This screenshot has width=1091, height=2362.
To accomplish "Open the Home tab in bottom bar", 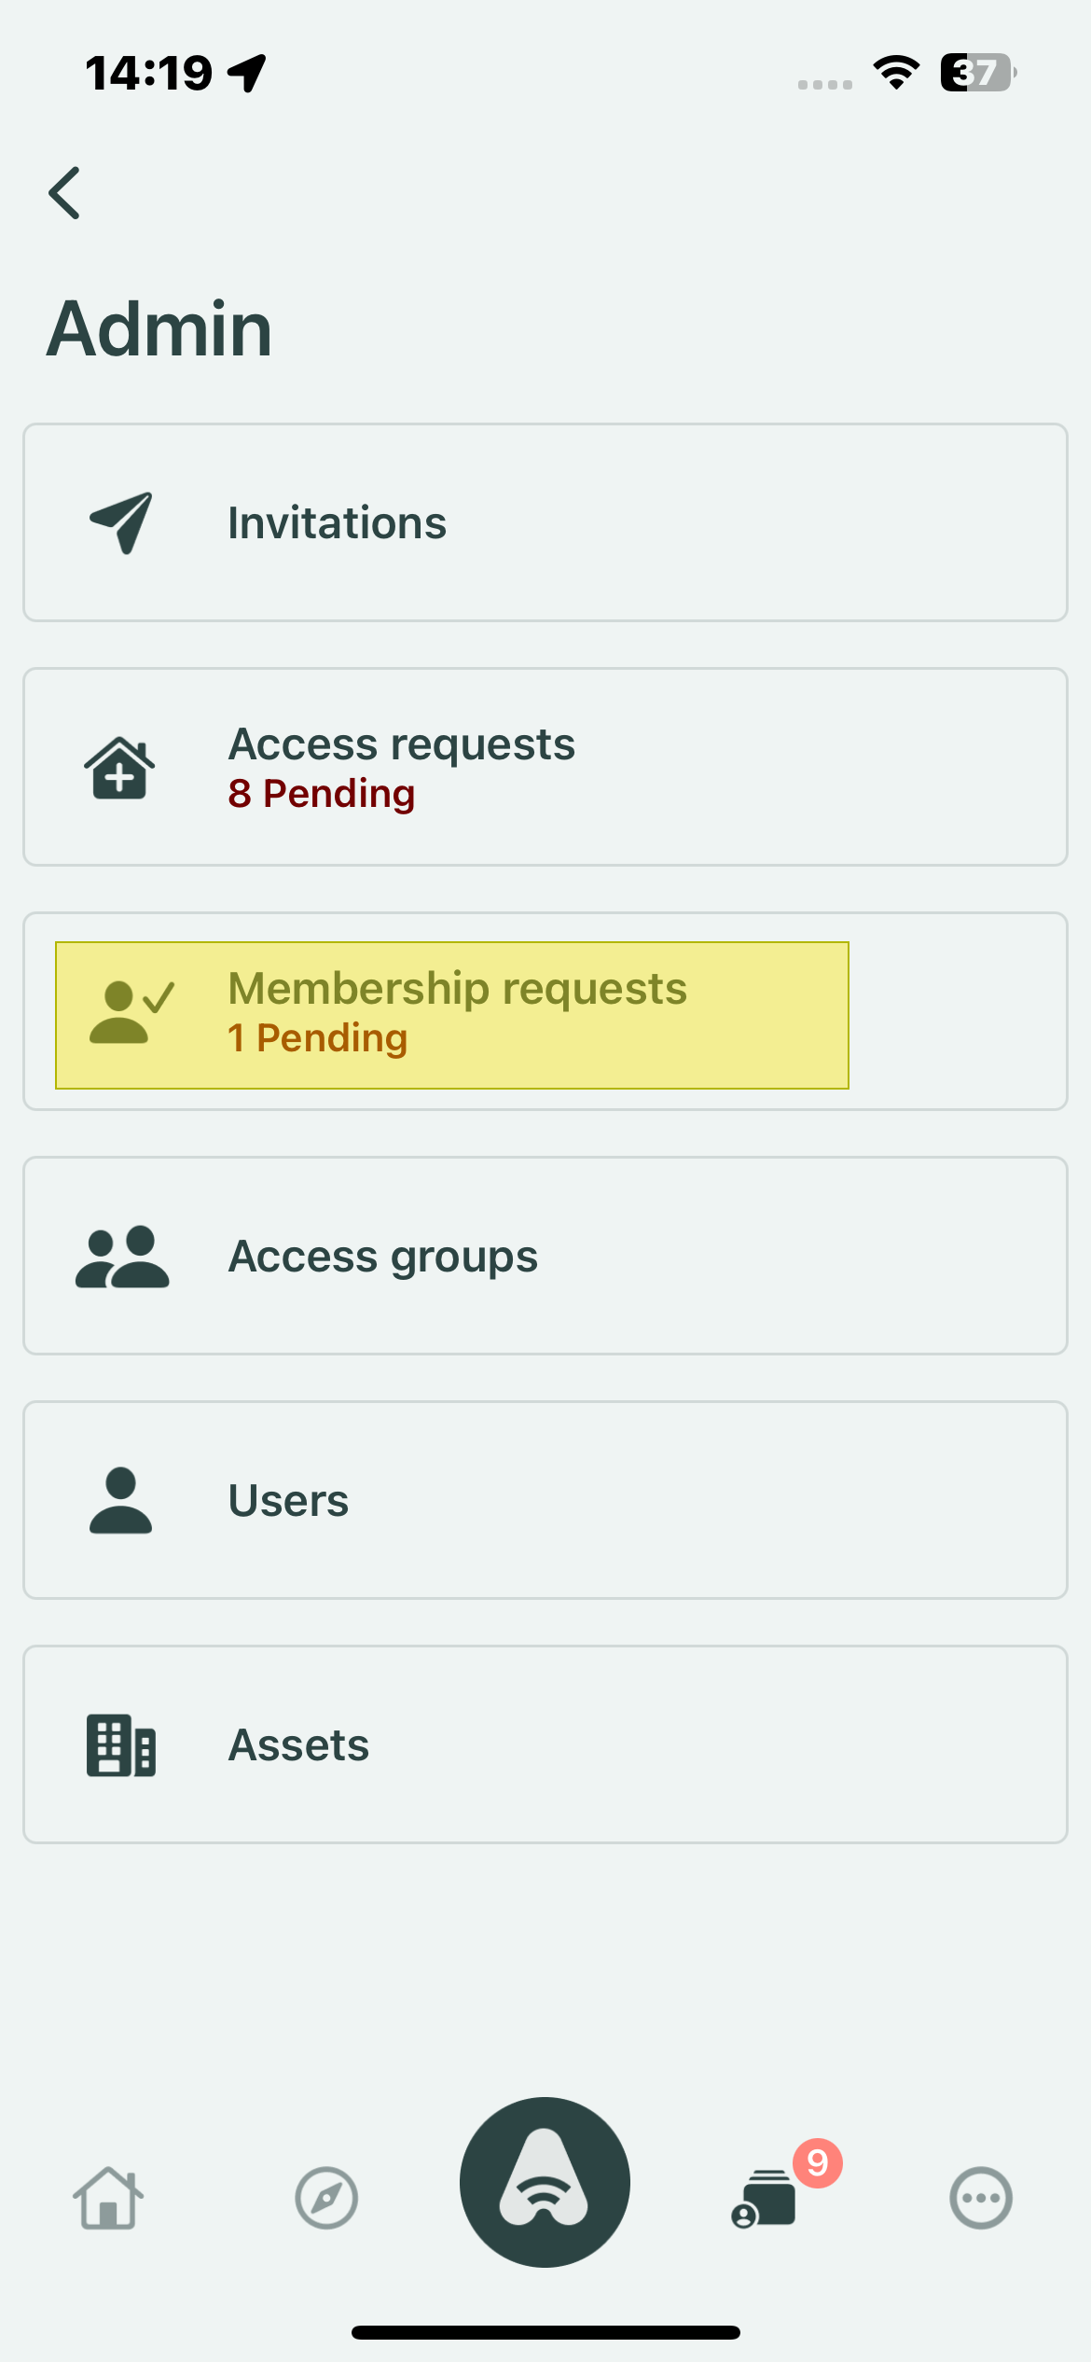I will tap(108, 2198).
